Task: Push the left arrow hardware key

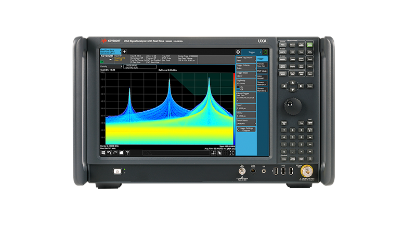Action: (284, 86)
